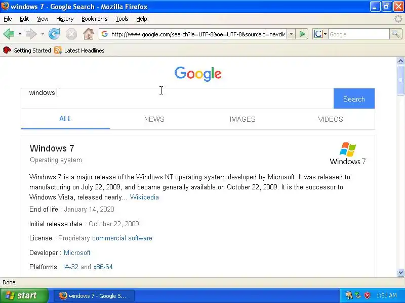Image resolution: width=405 pixels, height=303 pixels.
Task: Click the Latest Headlines RSS feed icon
Action: pos(58,50)
